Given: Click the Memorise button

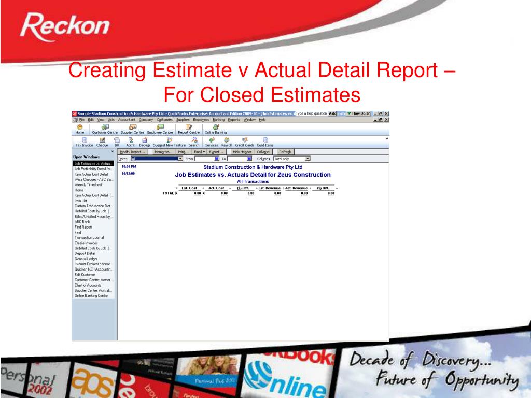Looking at the screenshot, I should 163,152.
